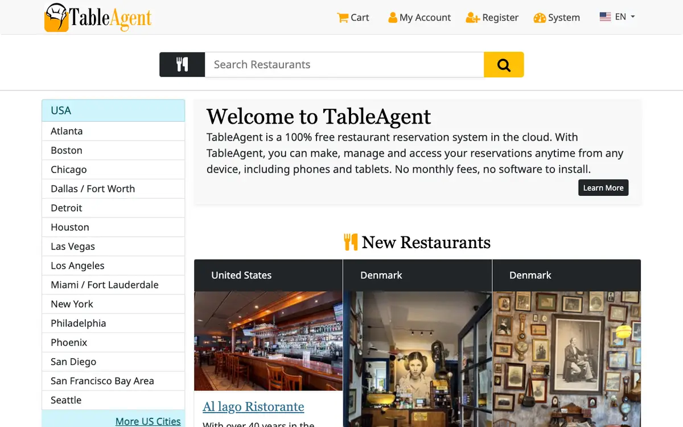
Task: Select Chicago in the sidebar
Action: [113, 170]
